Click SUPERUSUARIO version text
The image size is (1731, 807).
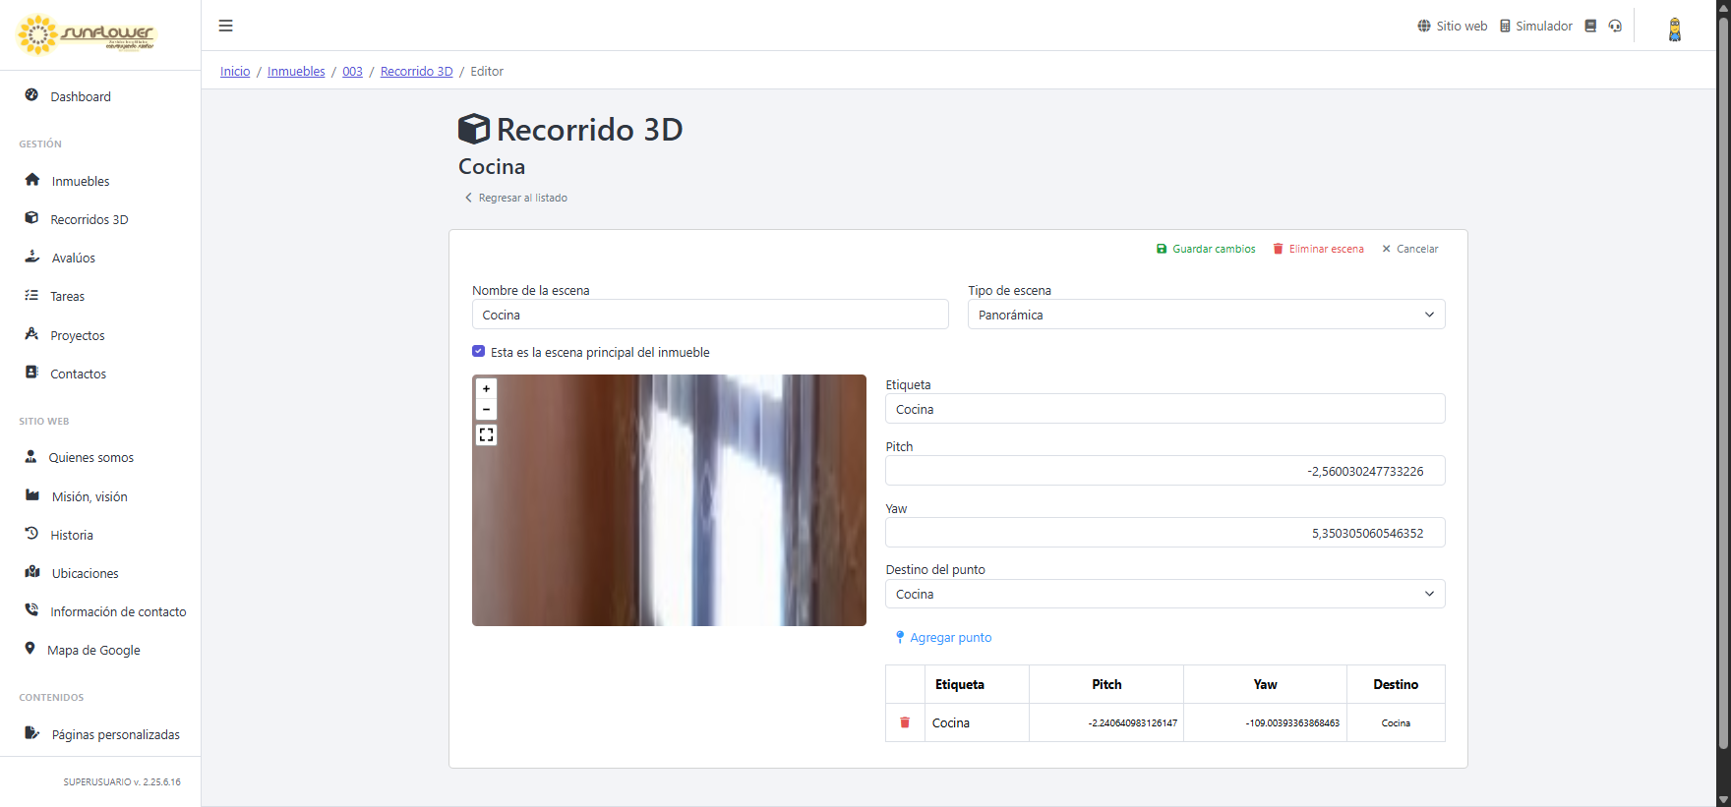point(122,782)
